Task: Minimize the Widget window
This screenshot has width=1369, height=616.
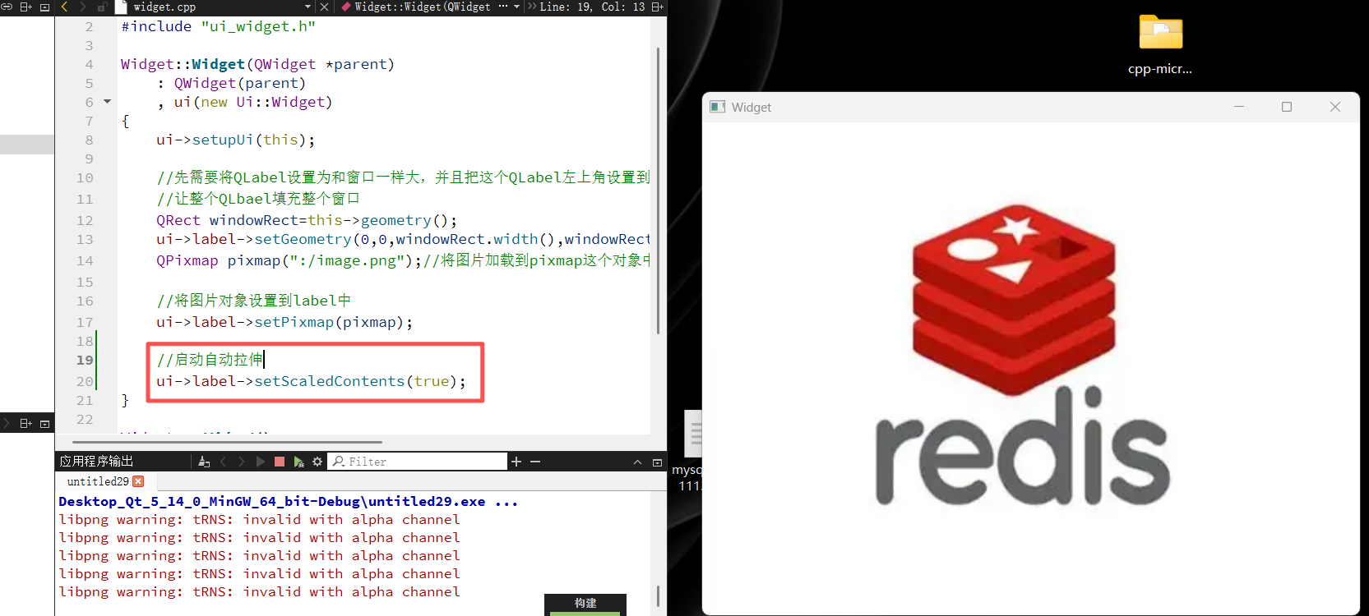Action: [x=1239, y=107]
